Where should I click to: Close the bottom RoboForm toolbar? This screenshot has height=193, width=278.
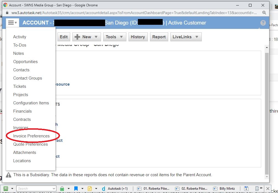pos(268,188)
